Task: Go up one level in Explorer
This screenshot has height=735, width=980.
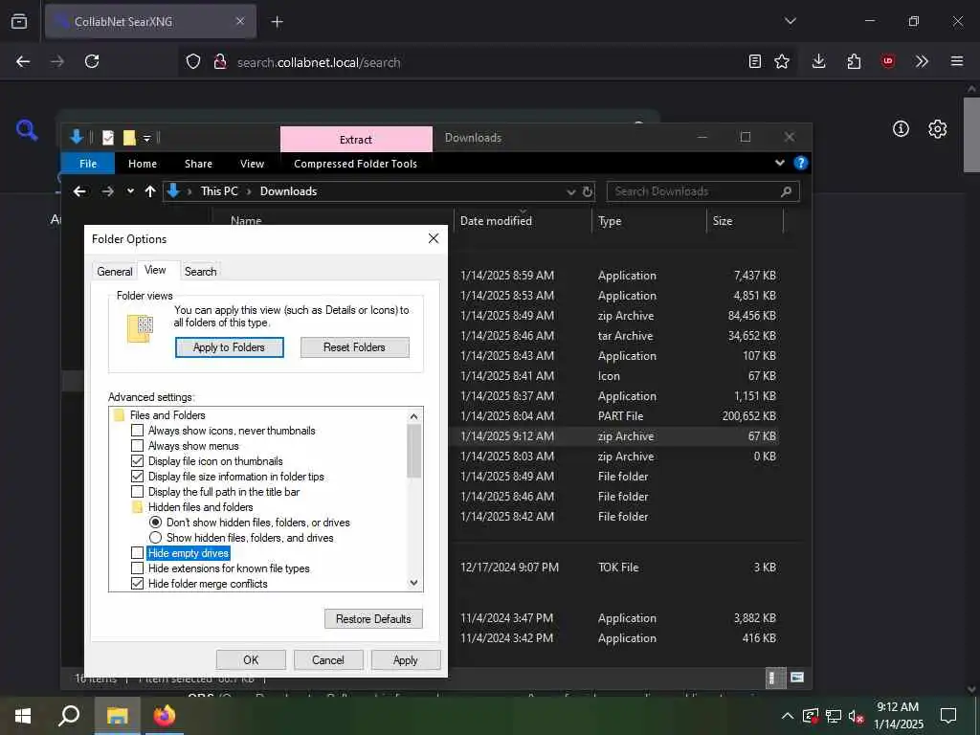Action: tap(150, 191)
